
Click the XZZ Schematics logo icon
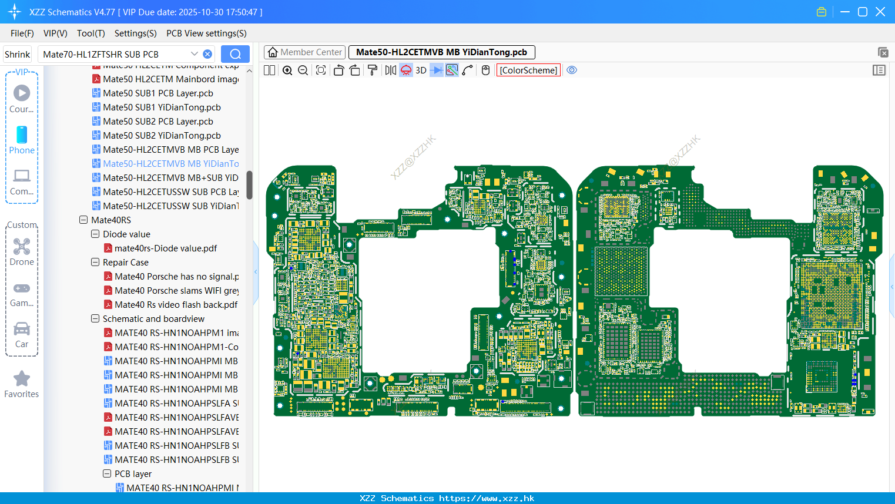15,12
